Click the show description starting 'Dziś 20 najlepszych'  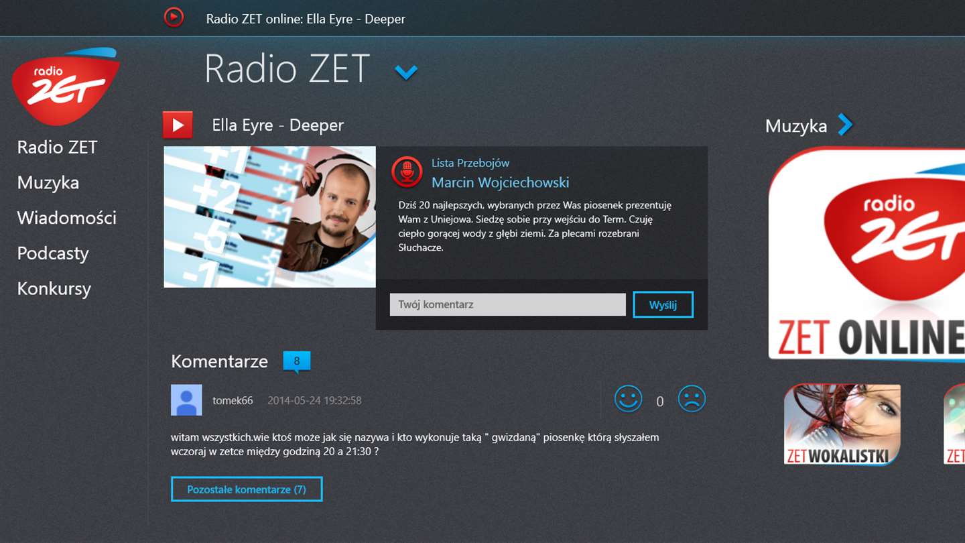(535, 226)
